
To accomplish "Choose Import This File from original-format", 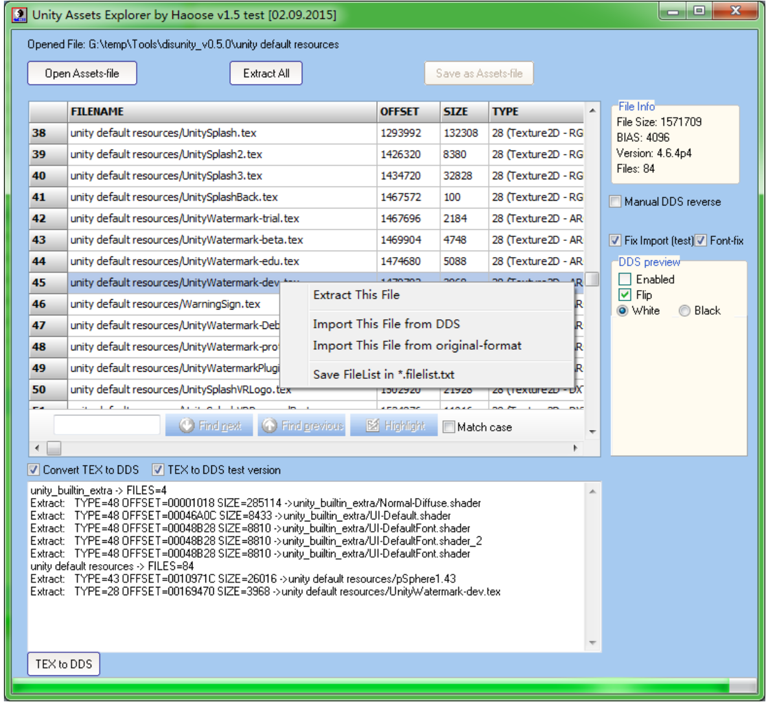I will 426,346.
